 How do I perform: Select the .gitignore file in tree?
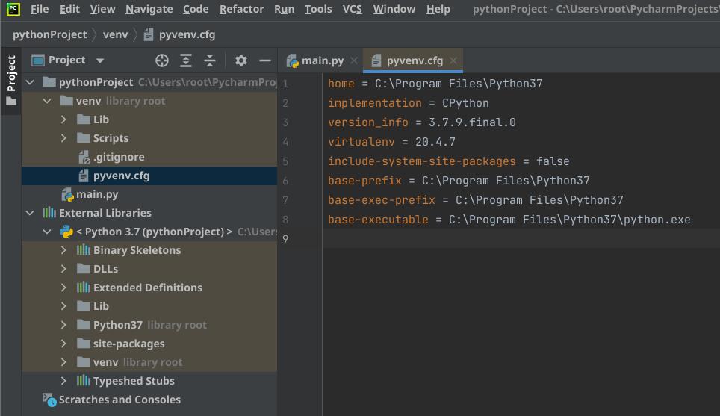(x=118, y=157)
